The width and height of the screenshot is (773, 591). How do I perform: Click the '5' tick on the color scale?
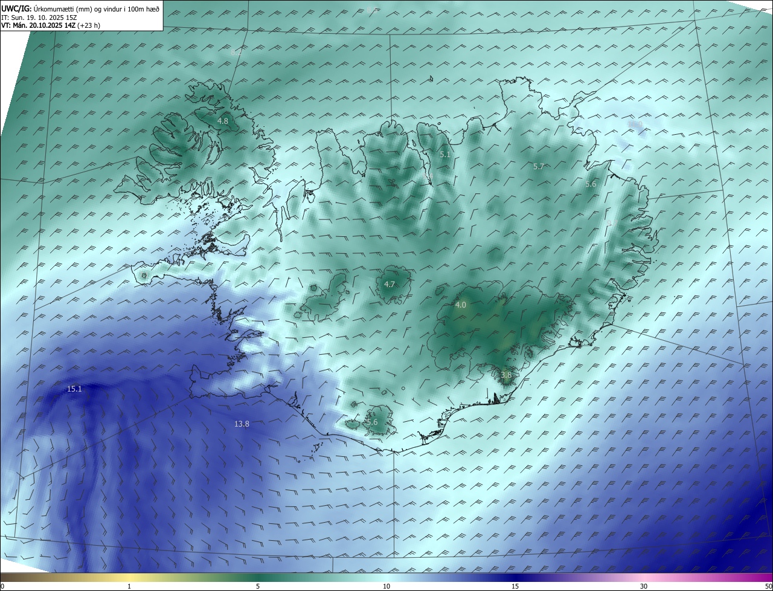258,586
